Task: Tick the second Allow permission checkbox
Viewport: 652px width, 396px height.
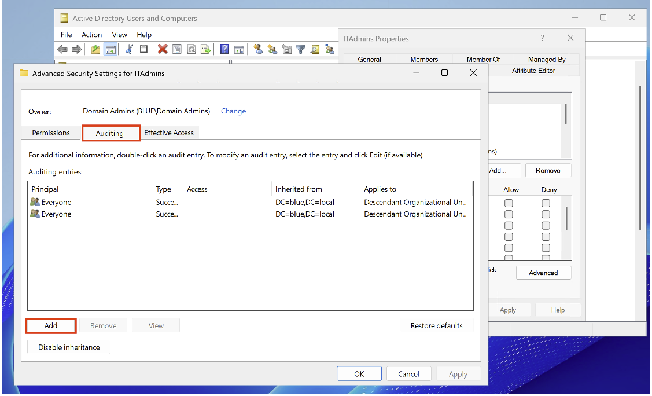Action: 509,214
